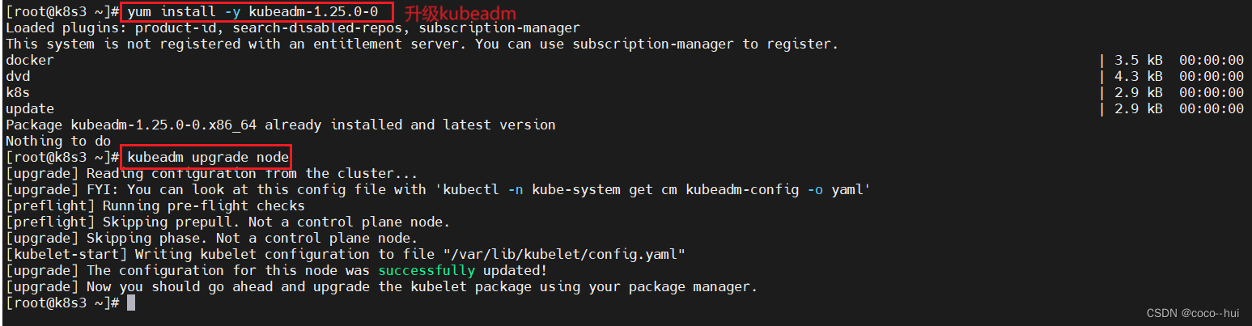This screenshot has width=1252, height=326.
Task: Click the 'Package kubeadm-1.25.0-0.x86_64 already installed' line
Action: point(280,125)
